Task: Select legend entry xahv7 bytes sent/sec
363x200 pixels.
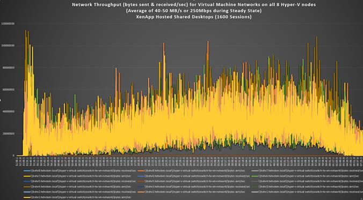Action: click(x=77, y=176)
